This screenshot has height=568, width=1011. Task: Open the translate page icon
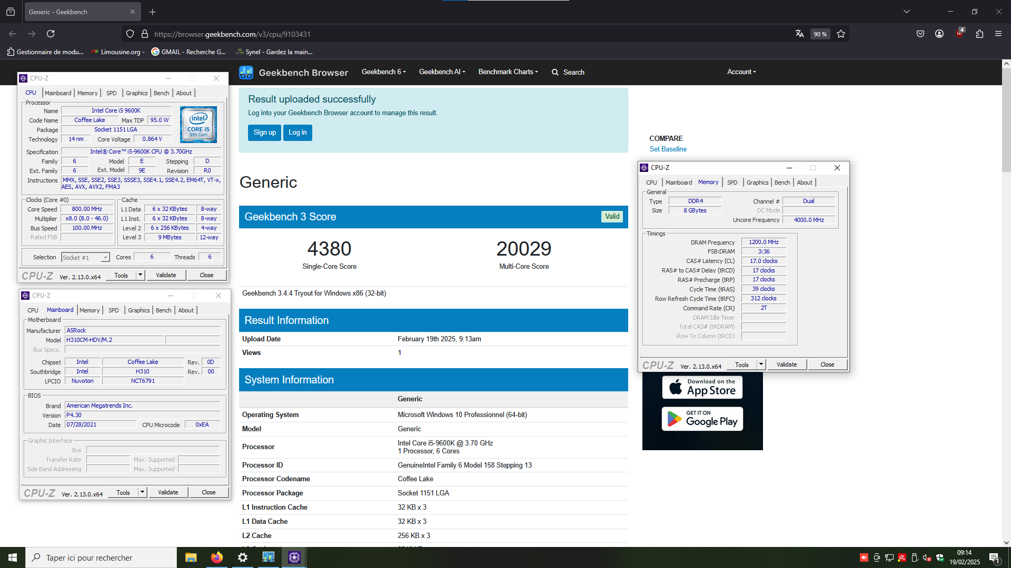click(800, 34)
